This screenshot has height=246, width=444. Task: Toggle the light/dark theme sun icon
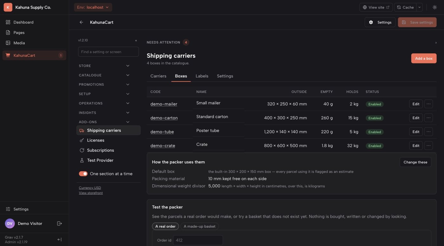[x=434, y=7]
